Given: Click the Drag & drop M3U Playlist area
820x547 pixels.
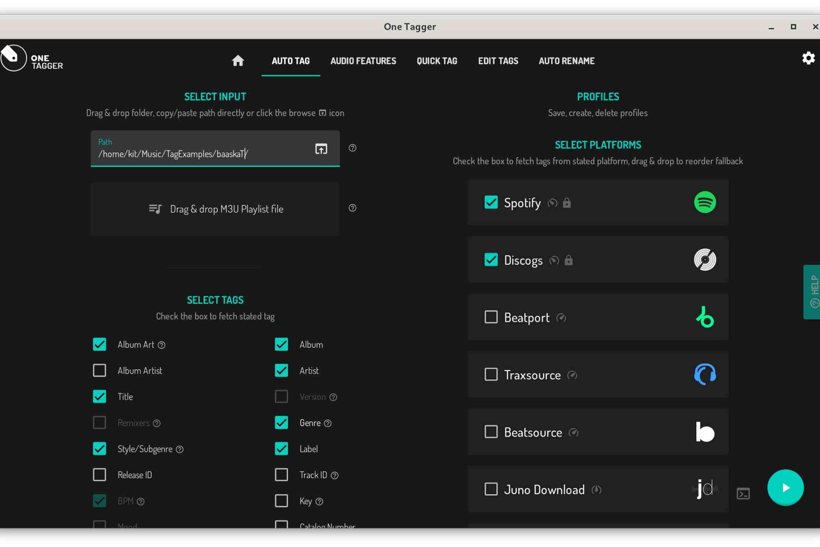Looking at the screenshot, I should [215, 209].
